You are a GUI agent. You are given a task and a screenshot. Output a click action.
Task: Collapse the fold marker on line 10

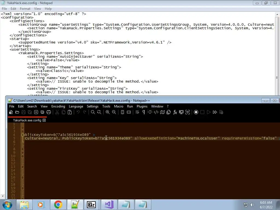click(x=22, y=156)
